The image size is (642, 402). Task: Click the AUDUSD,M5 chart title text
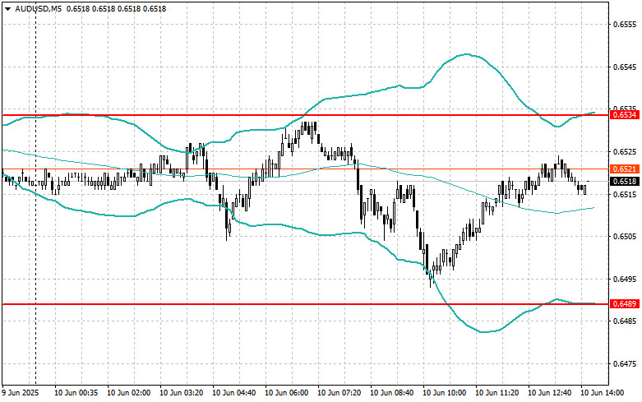click(x=39, y=8)
